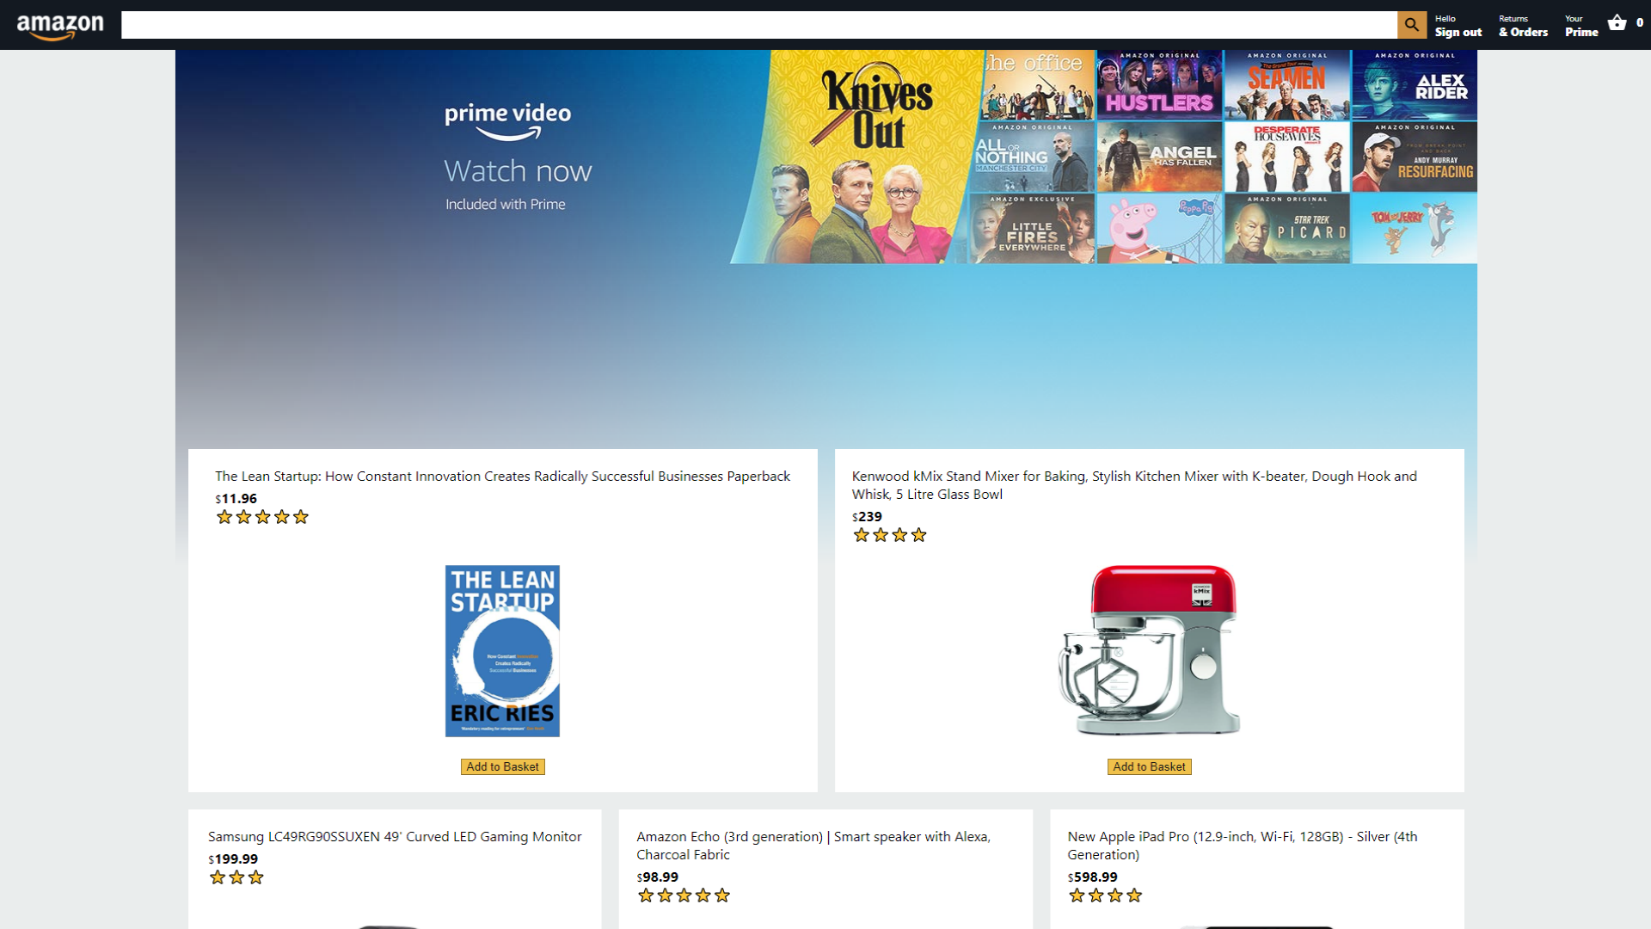Open the shopping basket icon

coord(1617,23)
